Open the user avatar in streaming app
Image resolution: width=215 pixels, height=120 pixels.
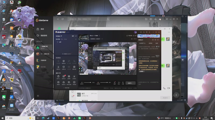click(135, 32)
